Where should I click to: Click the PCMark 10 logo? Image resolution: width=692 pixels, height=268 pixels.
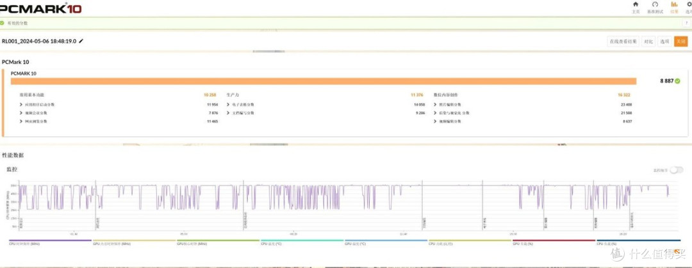point(40,8)
